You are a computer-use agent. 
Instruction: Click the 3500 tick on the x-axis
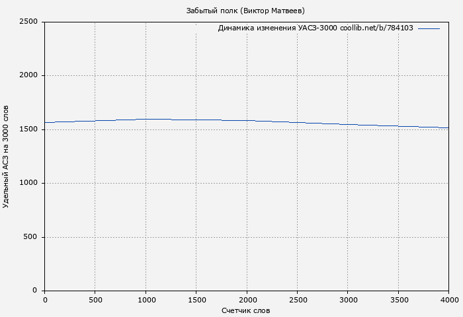click(x=398, y=300)
